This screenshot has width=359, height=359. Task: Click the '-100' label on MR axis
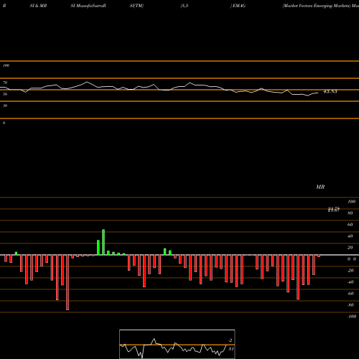(x=352, y=317)
